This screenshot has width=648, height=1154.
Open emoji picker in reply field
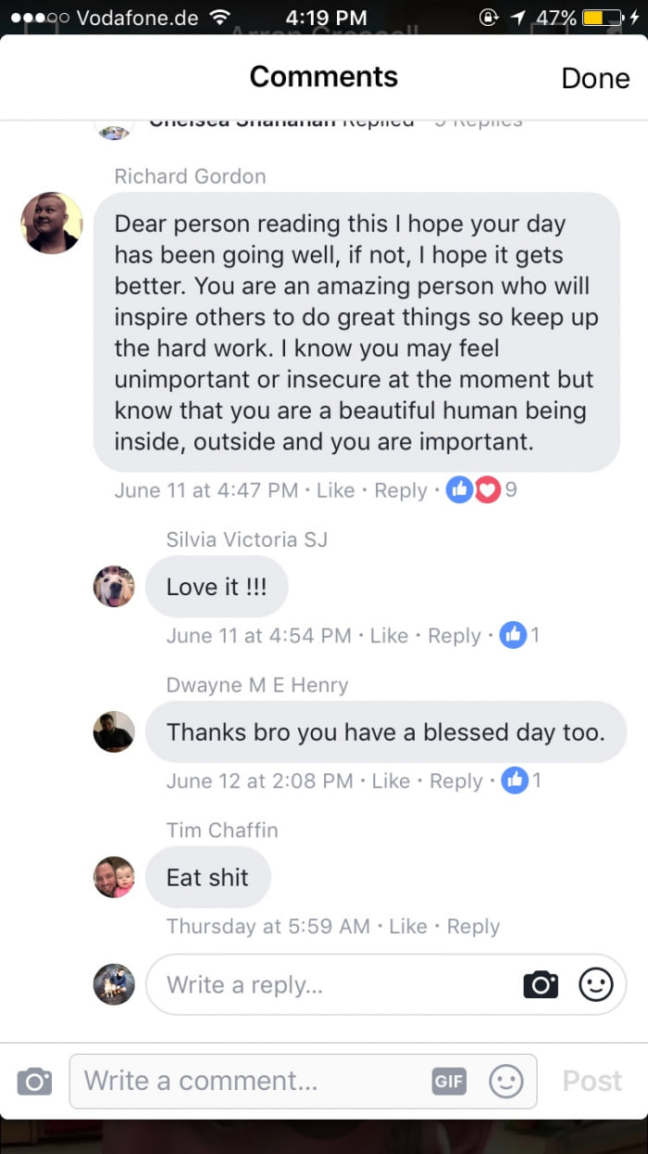tap(596, 984)
